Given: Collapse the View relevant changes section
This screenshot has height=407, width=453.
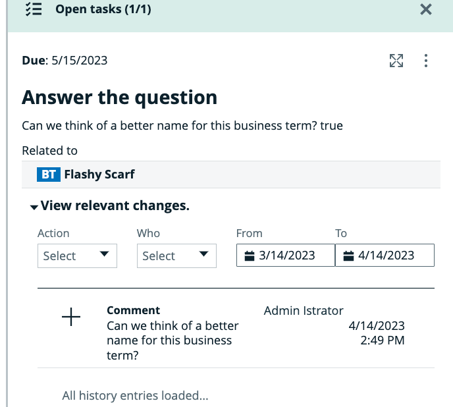Looking at the screenshot, I should [34, 207].
